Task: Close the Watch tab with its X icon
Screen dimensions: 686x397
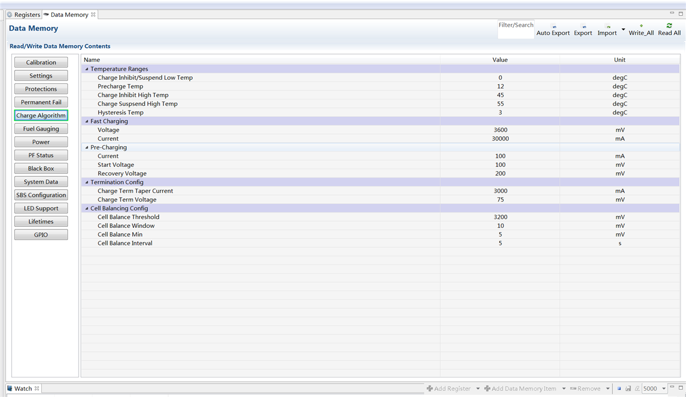Action: 37,389
